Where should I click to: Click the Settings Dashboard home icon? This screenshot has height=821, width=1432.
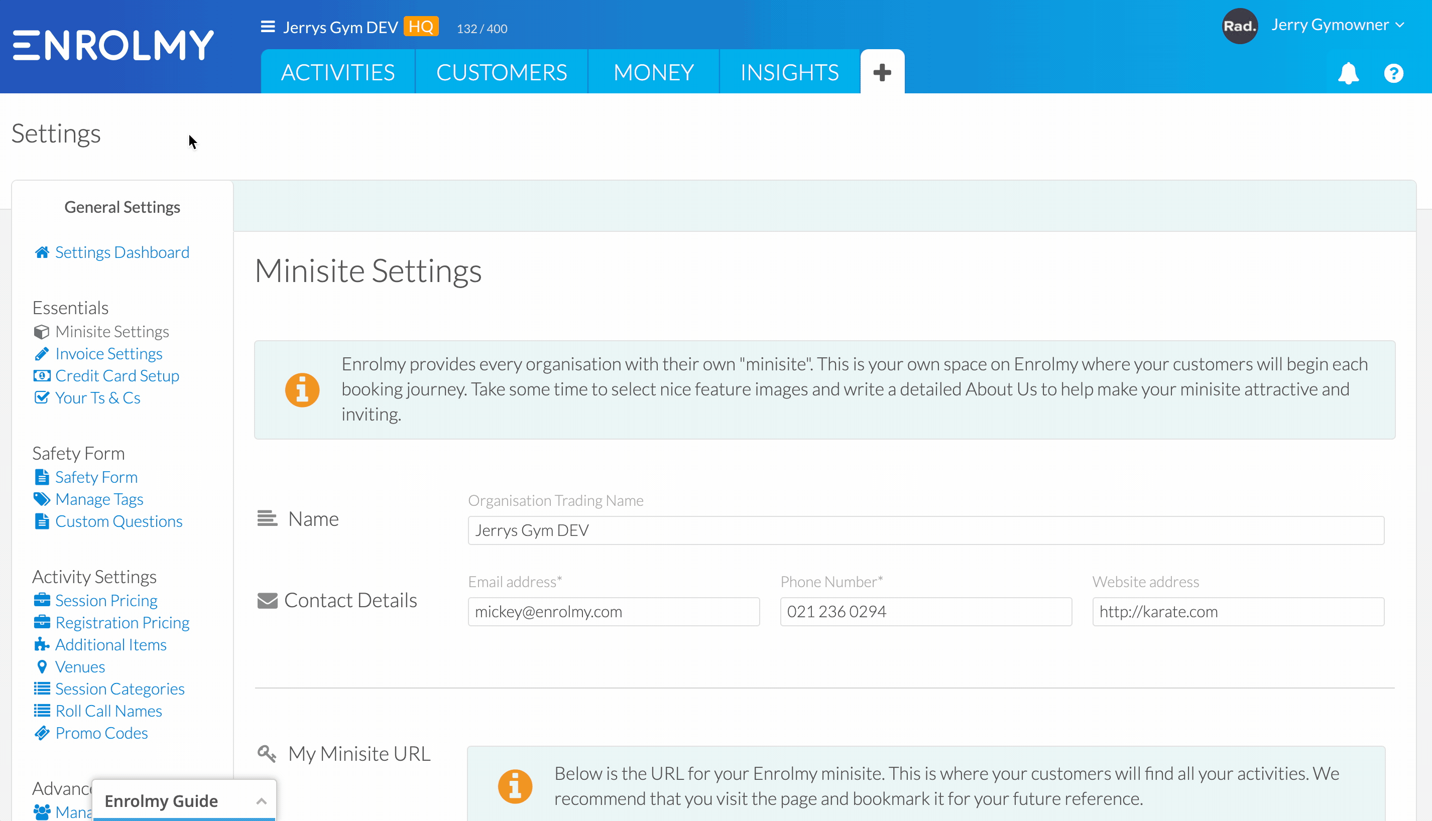tap(42, 252)
